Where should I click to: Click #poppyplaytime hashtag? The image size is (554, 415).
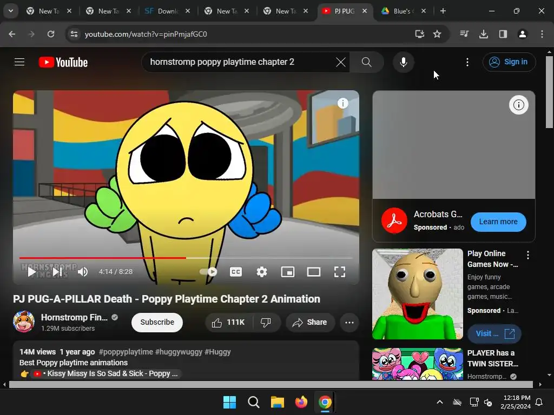126,352
